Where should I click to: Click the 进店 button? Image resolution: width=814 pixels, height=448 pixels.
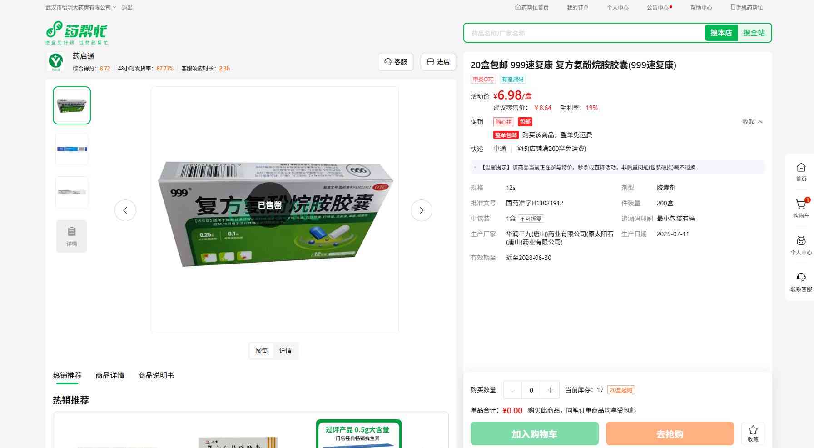point(438,62)
